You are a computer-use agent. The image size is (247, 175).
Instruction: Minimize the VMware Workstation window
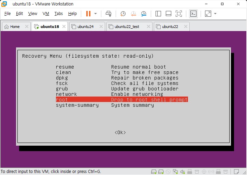pyautogui.click(x=206, y=4)
